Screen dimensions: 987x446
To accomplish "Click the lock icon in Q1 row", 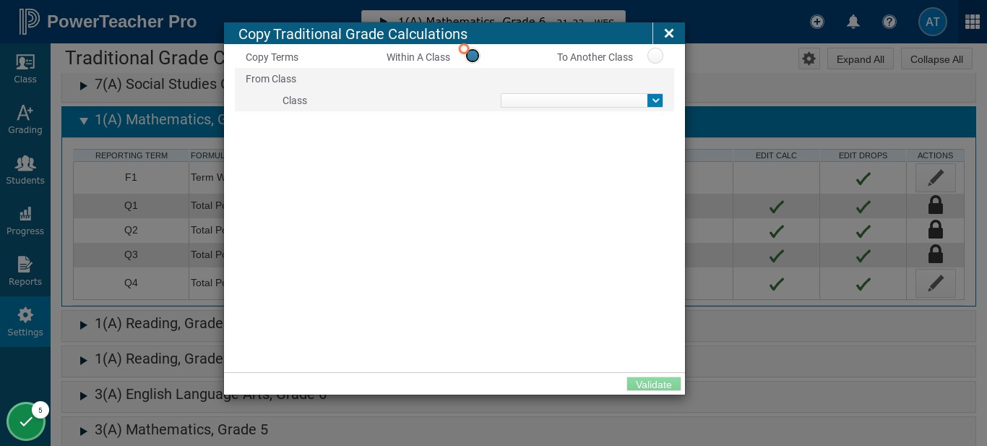I will point(936,205).
